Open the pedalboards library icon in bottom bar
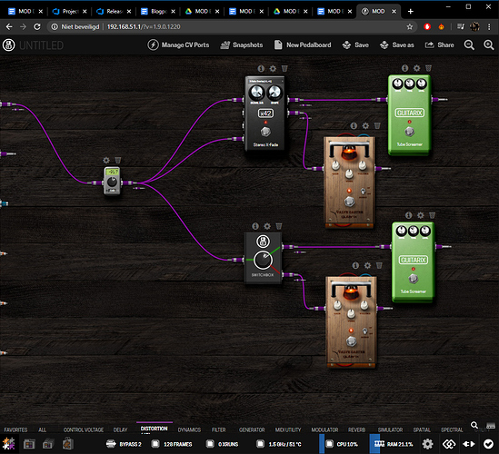The width and height of the screenshot is (499, 454). pyautogui.click(x=29, y=444)
